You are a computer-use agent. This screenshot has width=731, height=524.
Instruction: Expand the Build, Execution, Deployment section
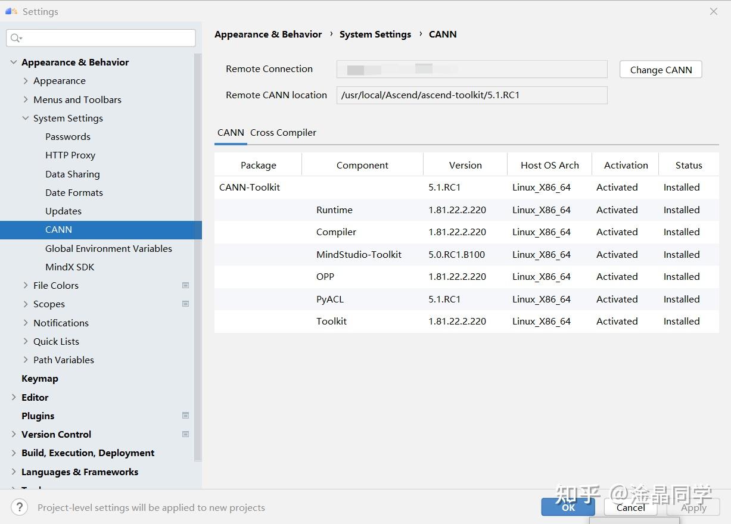point(14,453)
